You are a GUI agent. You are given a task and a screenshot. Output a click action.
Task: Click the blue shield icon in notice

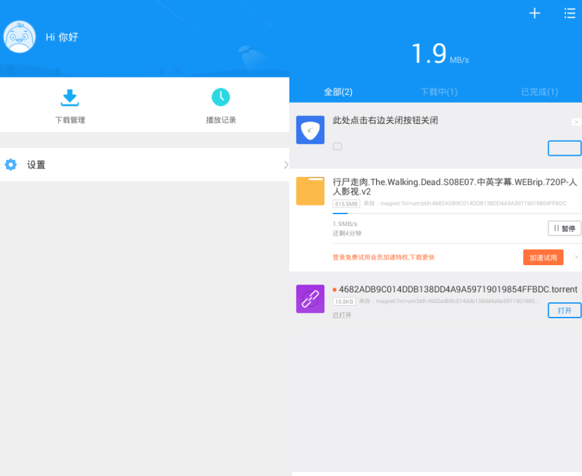pyautogui.click(x=310, y=130)
